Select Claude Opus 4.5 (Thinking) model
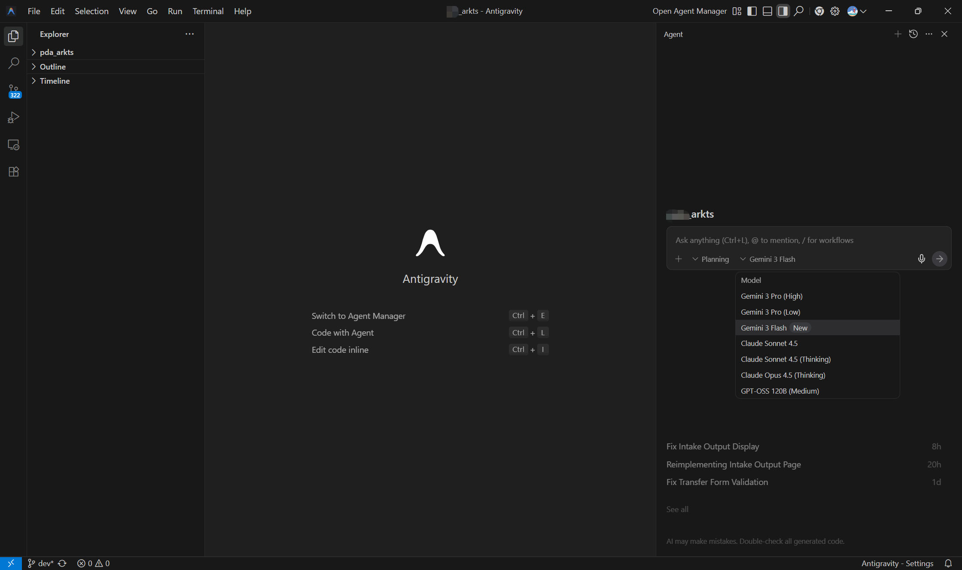The width and height of the screenshot is (962, 570). coord(783,375)
